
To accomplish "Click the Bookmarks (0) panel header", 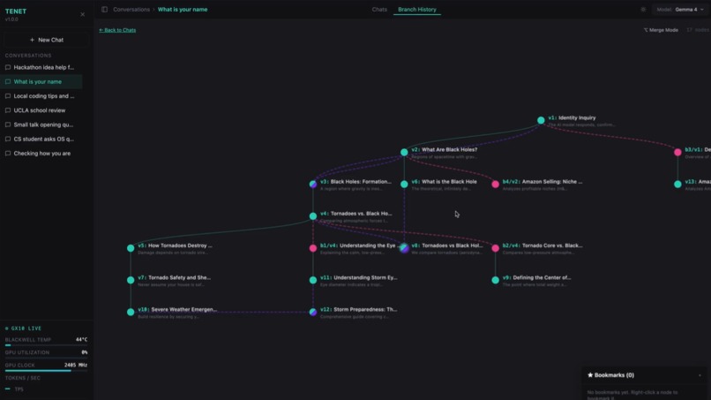I will click(644, 375).
